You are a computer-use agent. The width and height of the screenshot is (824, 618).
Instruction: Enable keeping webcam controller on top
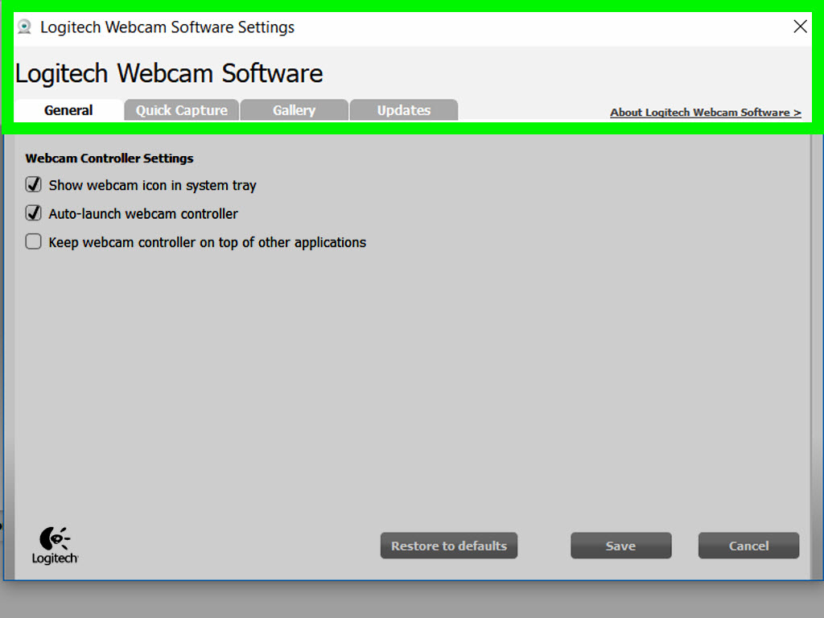pyautogui.click(x=33, y=241)
